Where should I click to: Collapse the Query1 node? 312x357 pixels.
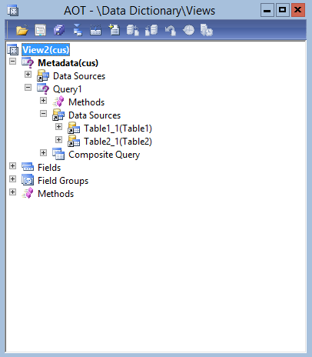(28, 88)
